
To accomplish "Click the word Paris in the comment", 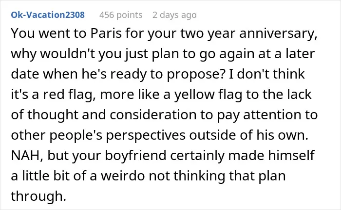I will (106, 33).
